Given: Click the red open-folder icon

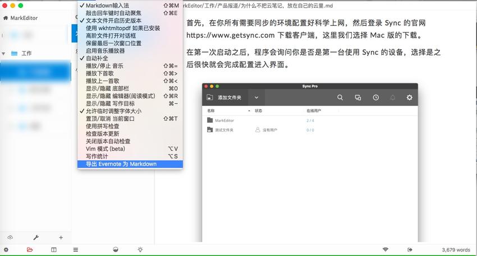Looking at the screenshot, I should (x=30, y=250).
